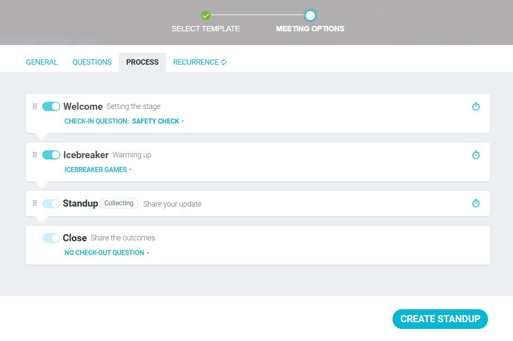513x341 pixels.
Task: Open the timer for the Standup stage
Action: 476,203
